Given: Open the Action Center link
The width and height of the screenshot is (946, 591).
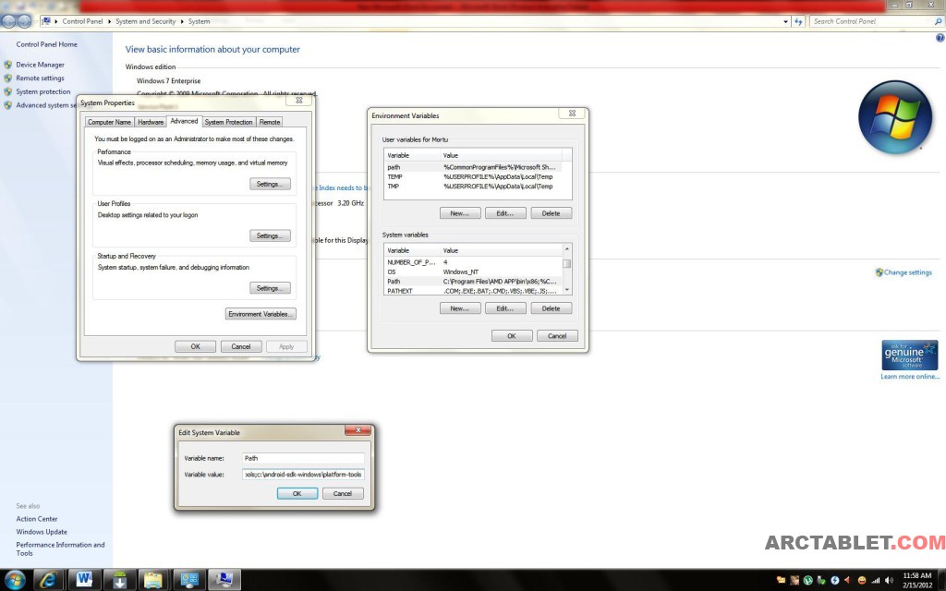Looking at the screenshot, I should click(x=37, y=519).
